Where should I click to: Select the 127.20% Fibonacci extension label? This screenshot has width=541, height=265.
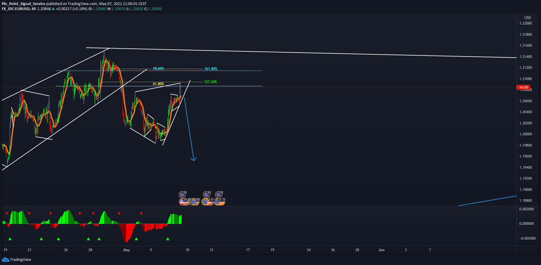(210, 82)
